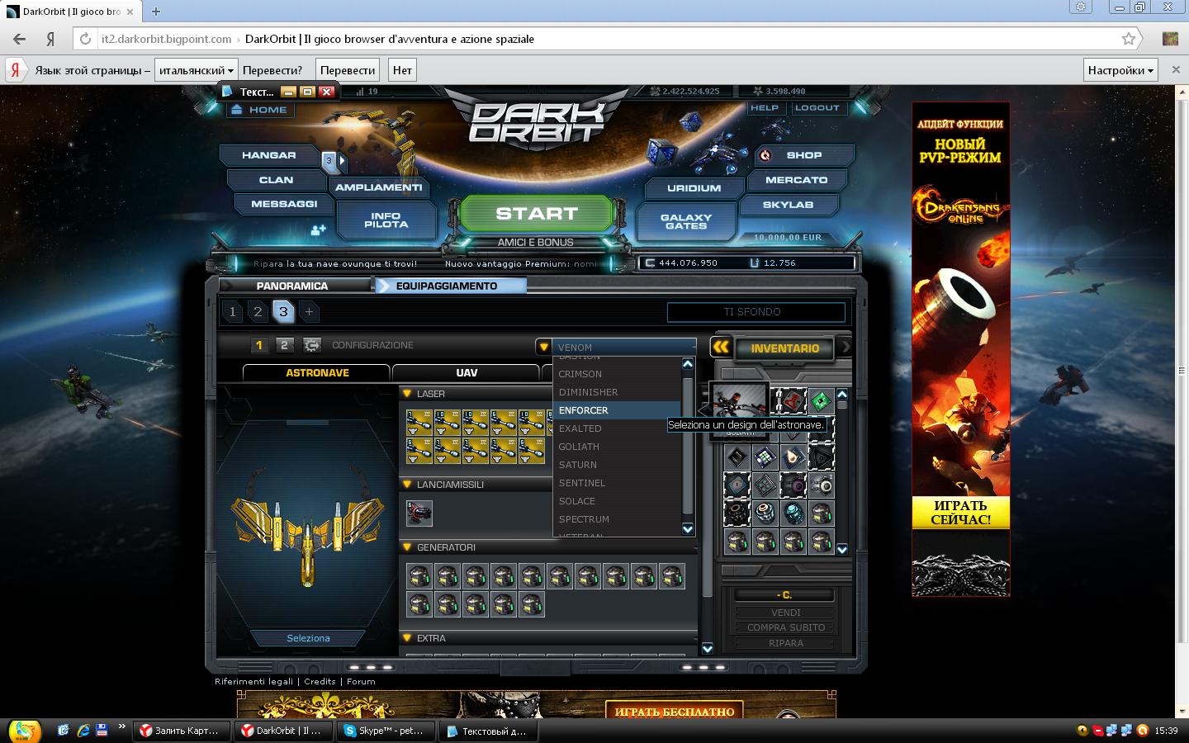Viewport: 1189px width, 743px height.
Task: Open the ship design dropdown arrow by VENOM
Action: point(543,347)
